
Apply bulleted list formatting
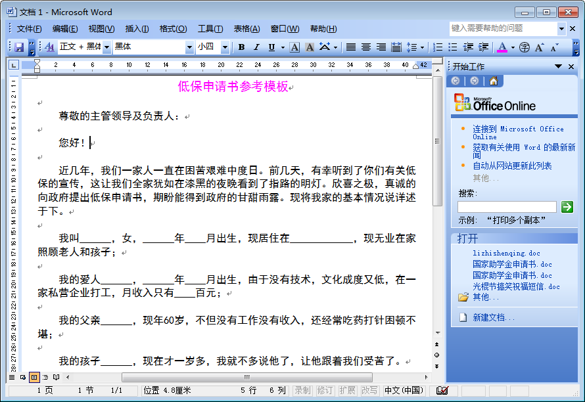pyautogui.click(x=453, y=47)
